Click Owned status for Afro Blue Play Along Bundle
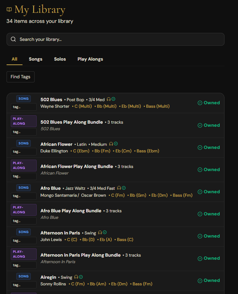The width and height of the screenshot is (238, 294). [x=209, y=214]
